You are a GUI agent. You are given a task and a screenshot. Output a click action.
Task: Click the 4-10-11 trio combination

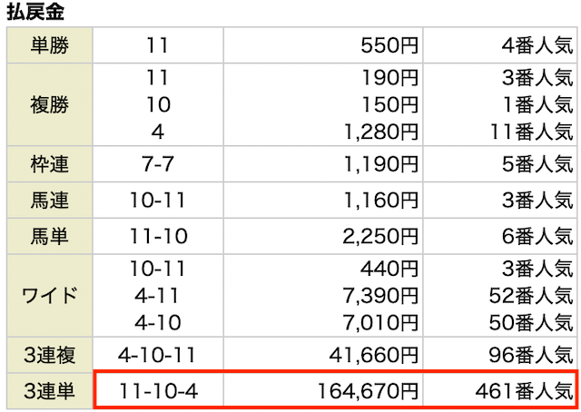click(157, 355)
